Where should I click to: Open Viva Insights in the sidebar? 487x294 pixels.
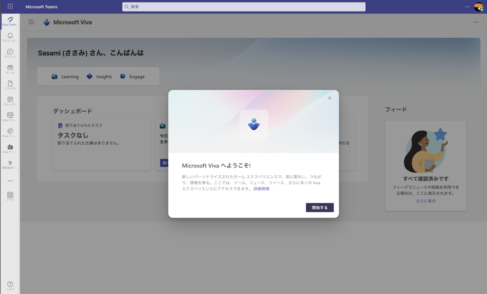point(10,132)
